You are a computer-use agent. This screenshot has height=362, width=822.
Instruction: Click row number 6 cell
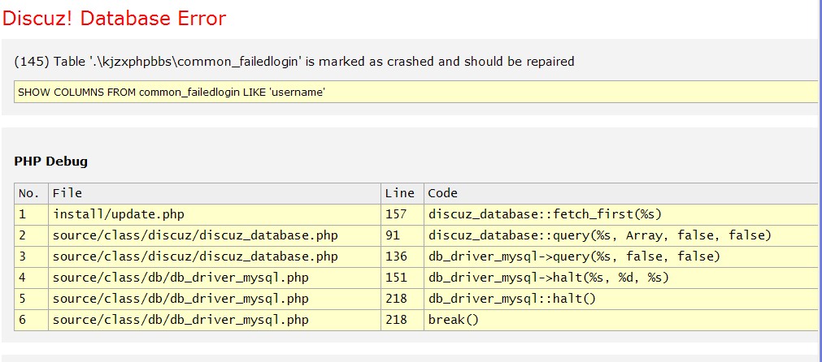coord(32,320)
